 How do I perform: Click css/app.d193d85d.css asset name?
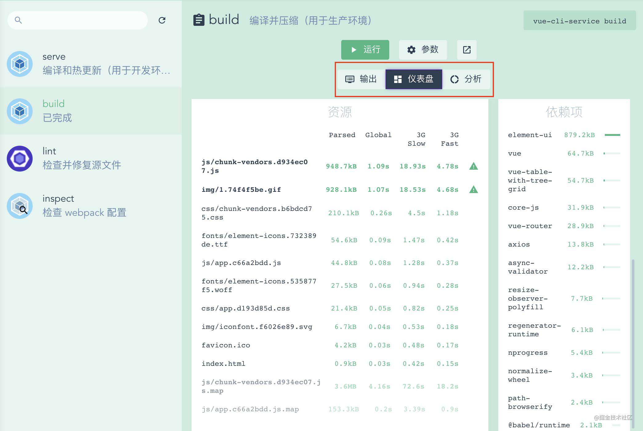click(x=245, y=308)
